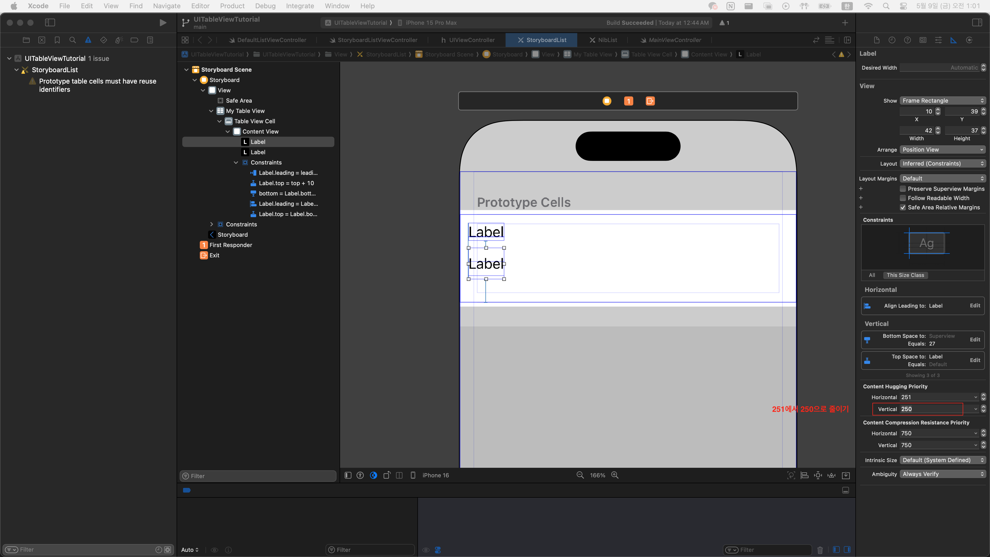Expand the collapsed Constraints group under View

tap(211, 225)
